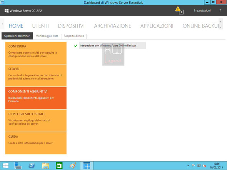Open Impostazioni settings link
The width and height of the screenshot is (227, 170).
[202, 10]
